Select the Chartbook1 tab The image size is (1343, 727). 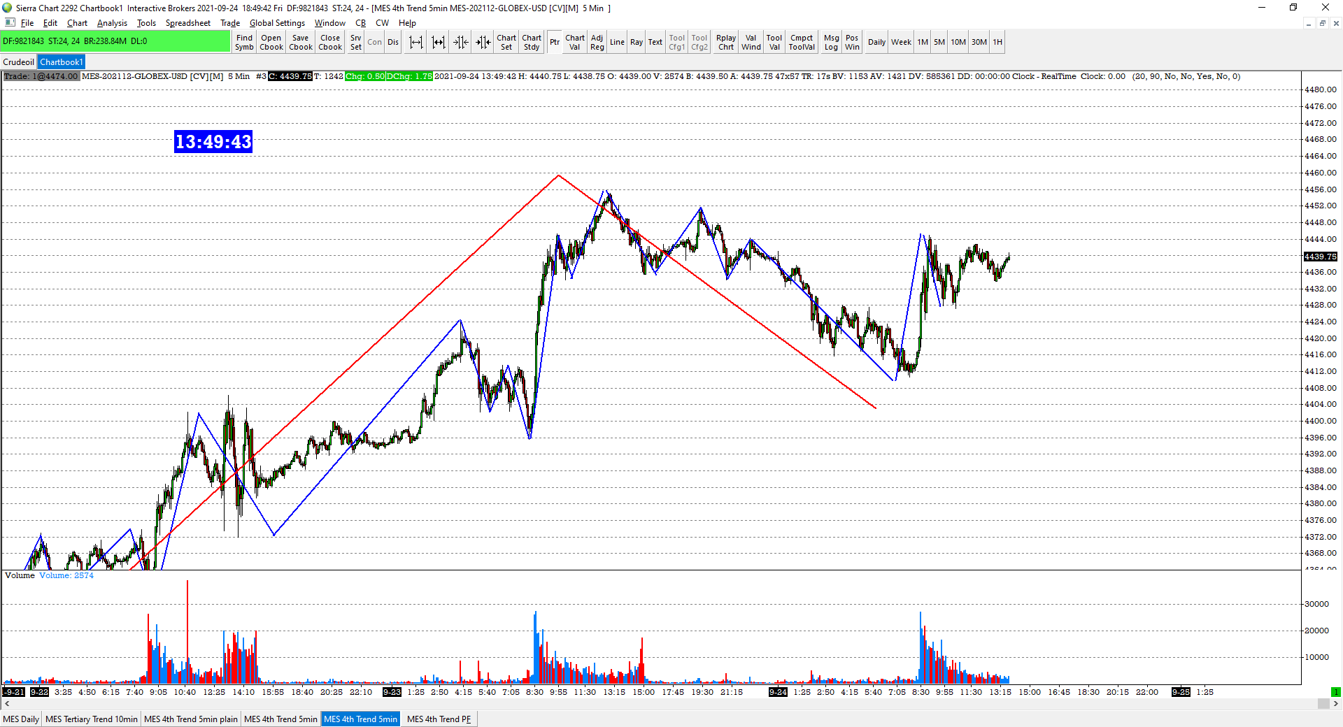click(x=62, y=62)
